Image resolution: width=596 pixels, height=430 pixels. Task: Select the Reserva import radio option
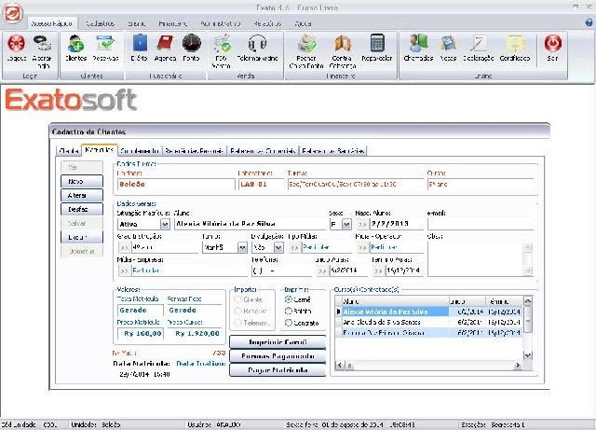coord(238,311)
